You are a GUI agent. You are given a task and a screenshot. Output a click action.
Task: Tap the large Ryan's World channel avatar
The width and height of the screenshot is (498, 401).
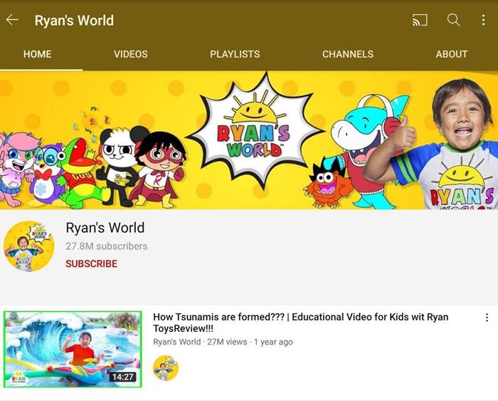click(28, 246)
